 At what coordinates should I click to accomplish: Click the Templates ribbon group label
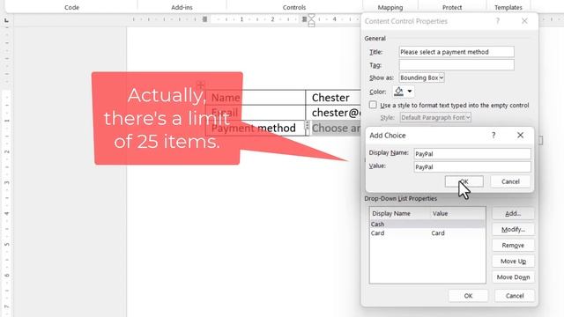click(x=508, y=7)
